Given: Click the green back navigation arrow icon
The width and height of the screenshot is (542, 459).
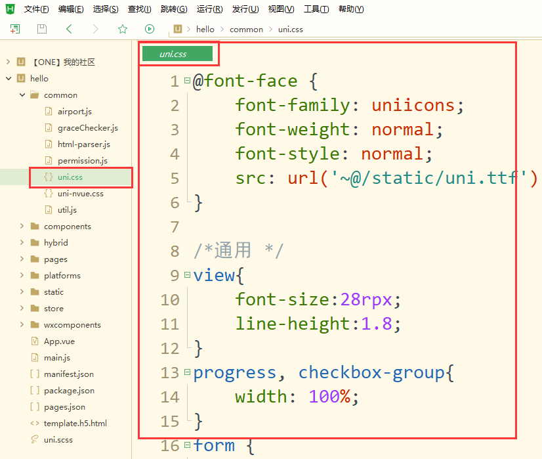Looking at the screenshot, I should pos(68,29).
